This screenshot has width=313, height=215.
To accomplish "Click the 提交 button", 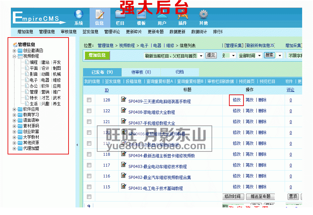I will 211,55.
